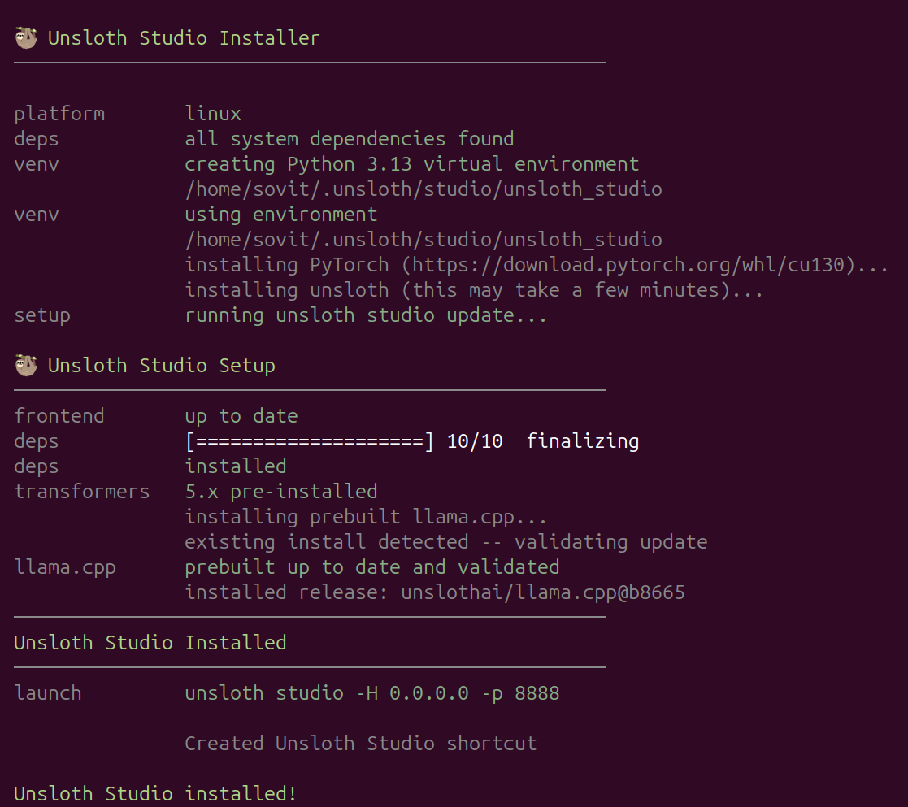Click the 'unsloth studio -H 0.0.0.0 -p 8888' command

(371, 693)
